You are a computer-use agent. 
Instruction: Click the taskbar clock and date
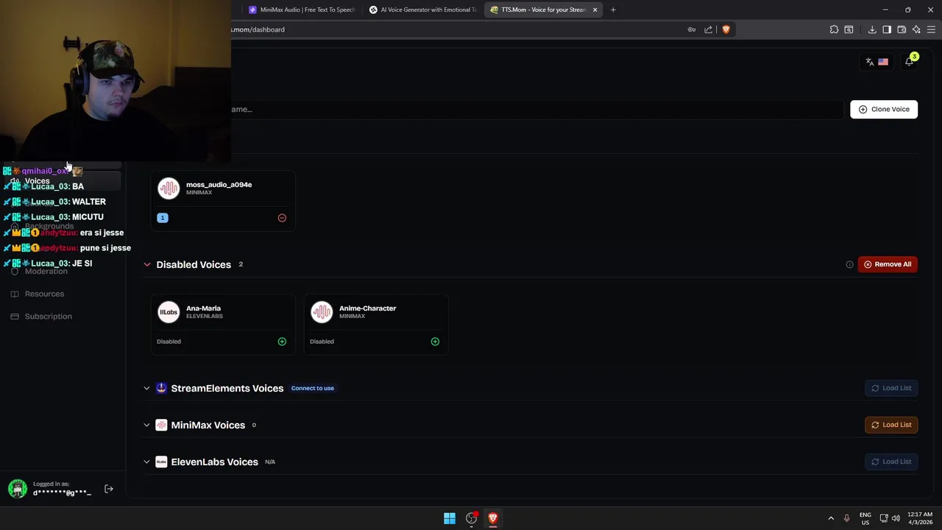tap(920, 518)
